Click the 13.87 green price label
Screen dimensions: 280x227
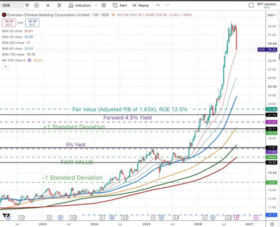(x=272, y=182)
